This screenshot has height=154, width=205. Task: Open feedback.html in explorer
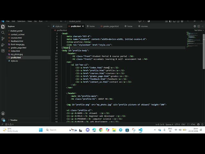click(17, 41)
